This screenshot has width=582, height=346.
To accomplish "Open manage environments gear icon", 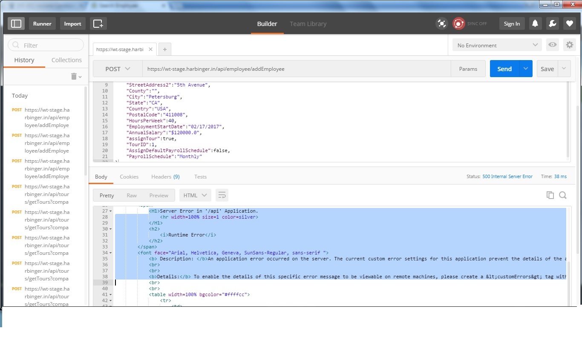I will pos(569,45).
